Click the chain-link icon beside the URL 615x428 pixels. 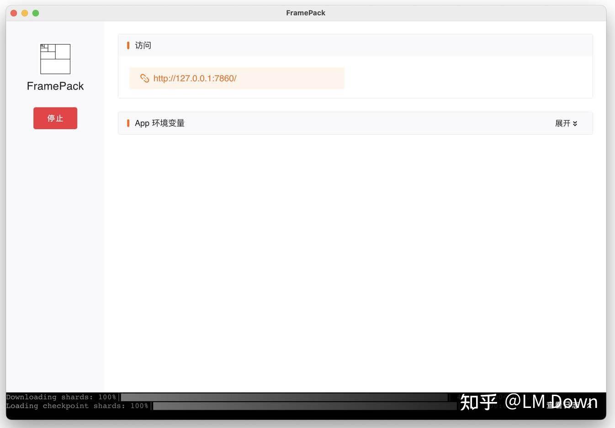[x=144, y=78]
